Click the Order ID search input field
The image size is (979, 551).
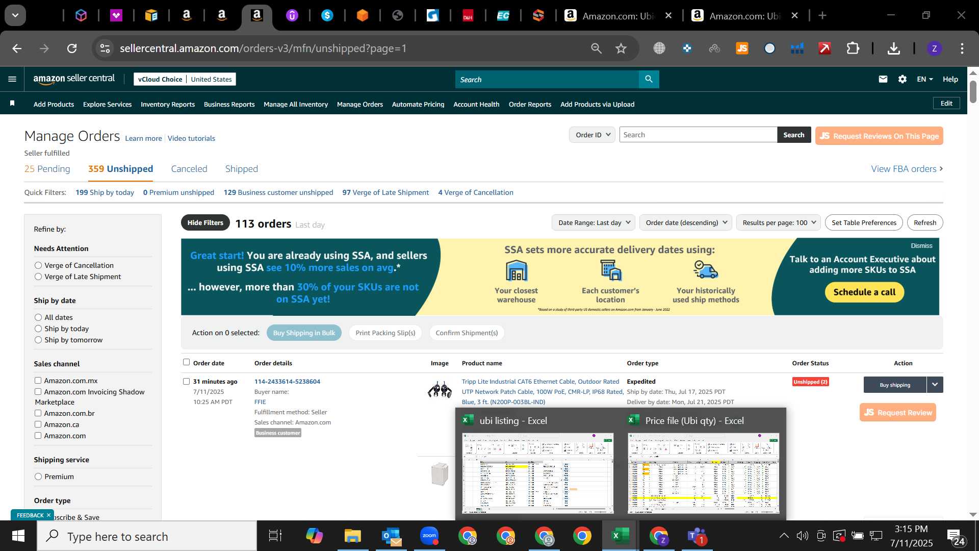pyautogui.click(x=698, y=135)
